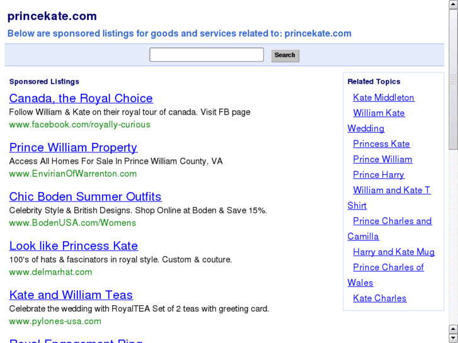Go to the "Prince William" related topic
Viewport: 458px width, 343px height.
point(382,159)
